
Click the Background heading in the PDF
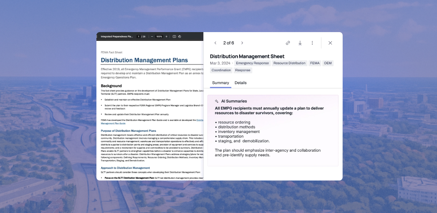tap(111, 86)
